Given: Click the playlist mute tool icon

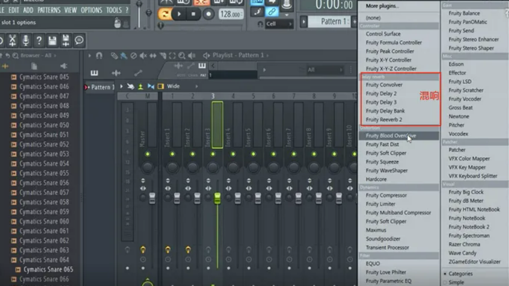Looking at the screenshot, I should pyautogui.click(x=143, y=56).
